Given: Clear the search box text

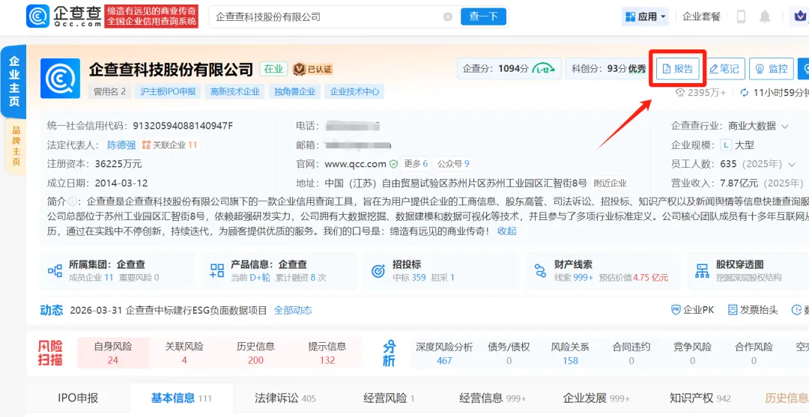Looking at the screenshot, I should pos(448,16).
